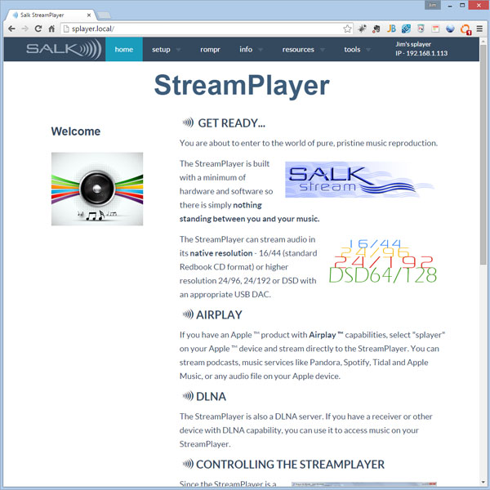Click the scrollbar down arrow
The width and height of the screenshot is (490, 490).
[483, 482]
